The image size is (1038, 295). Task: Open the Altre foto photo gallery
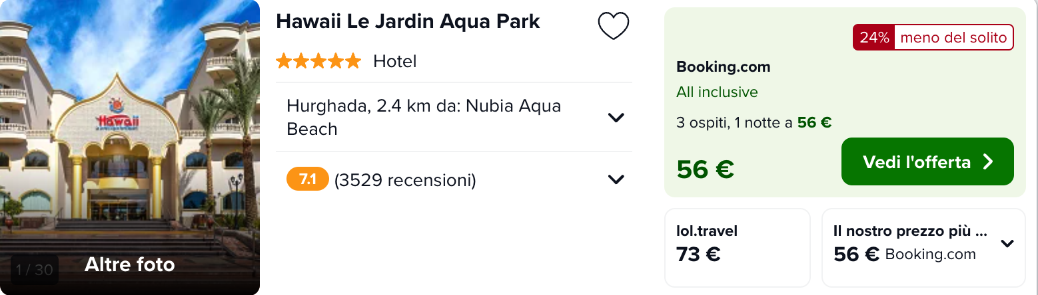tap(129, 265)
